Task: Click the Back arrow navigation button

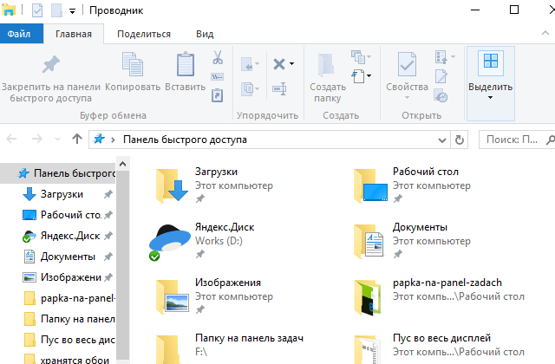Action: click(11, 139)
